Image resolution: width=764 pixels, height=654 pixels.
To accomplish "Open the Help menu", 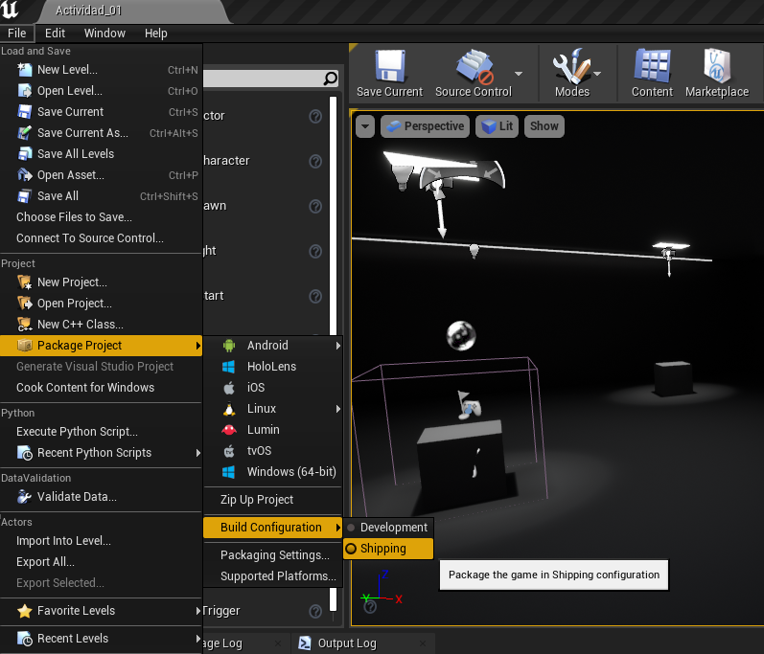I will click(156, 34).
